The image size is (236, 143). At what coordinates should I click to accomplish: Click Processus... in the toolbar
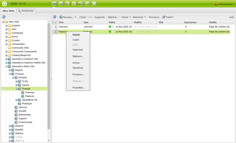[x=155, y=17]
